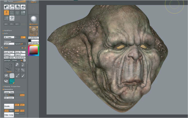This screenshot has height=118, width=188.
Task: Select the Move tool icon
Action: (x=6, y=7)
